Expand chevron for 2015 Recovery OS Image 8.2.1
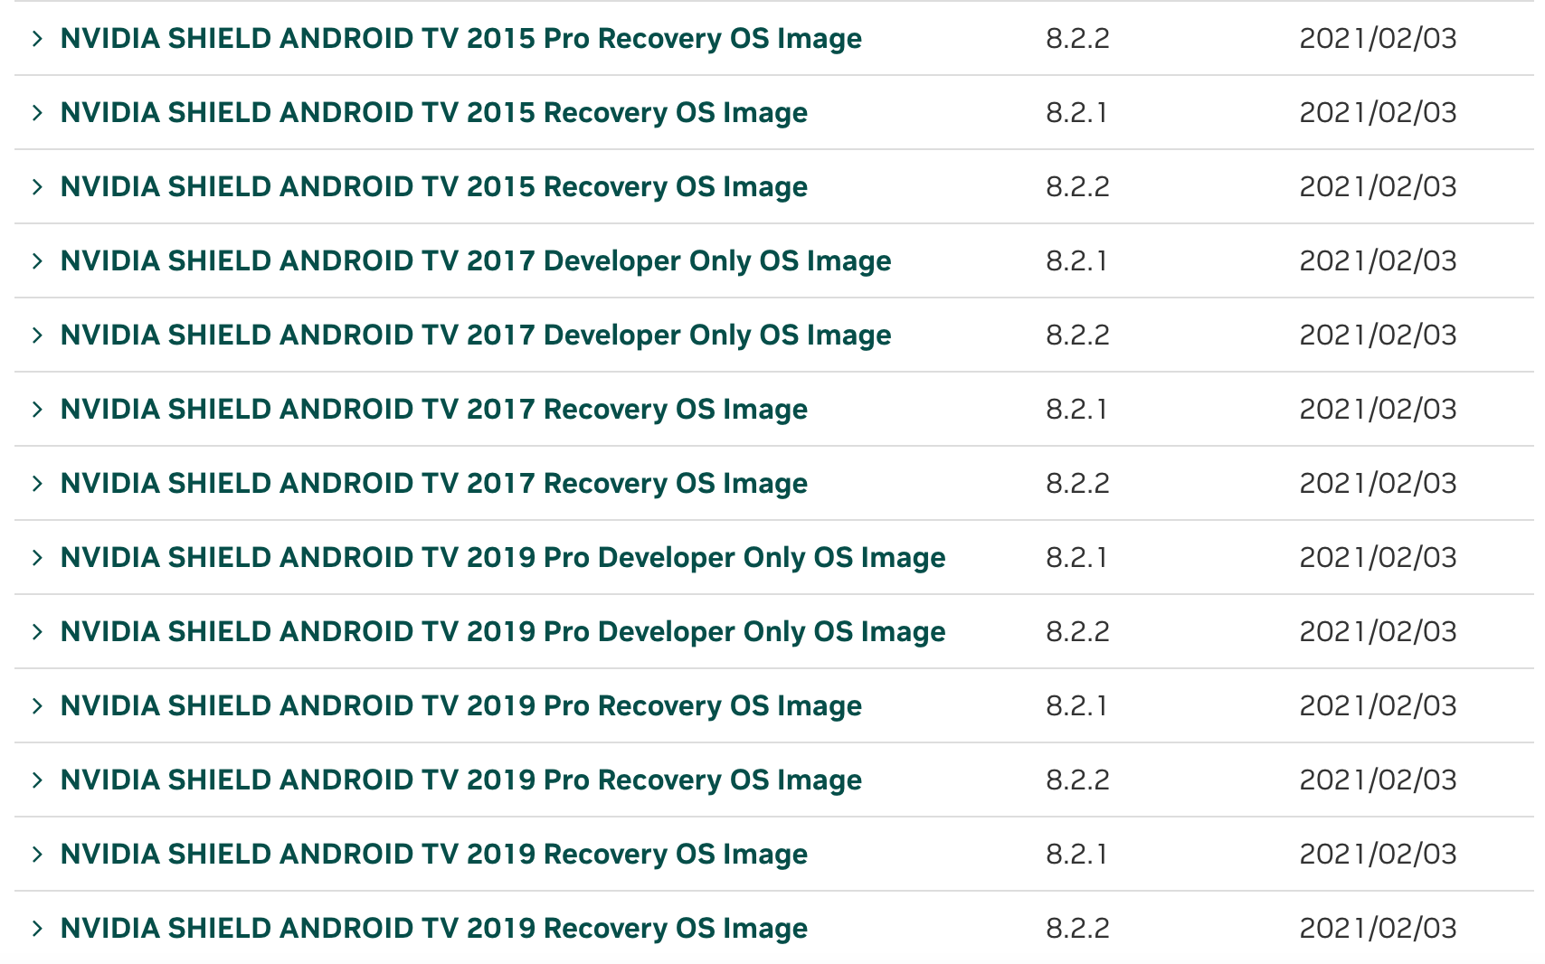 [x=37, y=112]
